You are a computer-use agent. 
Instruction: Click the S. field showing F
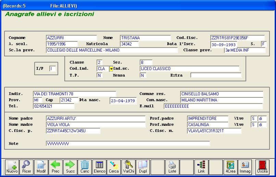point(264,44)
